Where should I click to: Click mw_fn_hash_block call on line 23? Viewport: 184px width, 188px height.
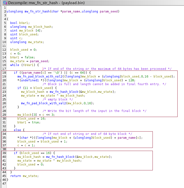click(64, 92)
